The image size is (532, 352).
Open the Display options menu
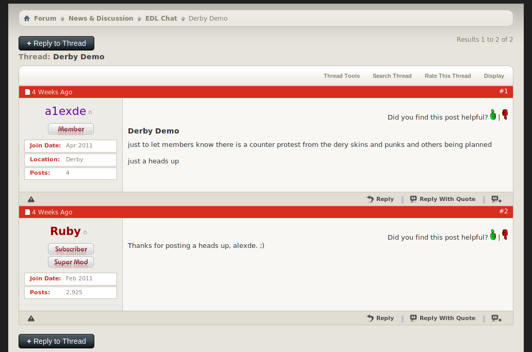coord(494,76)
